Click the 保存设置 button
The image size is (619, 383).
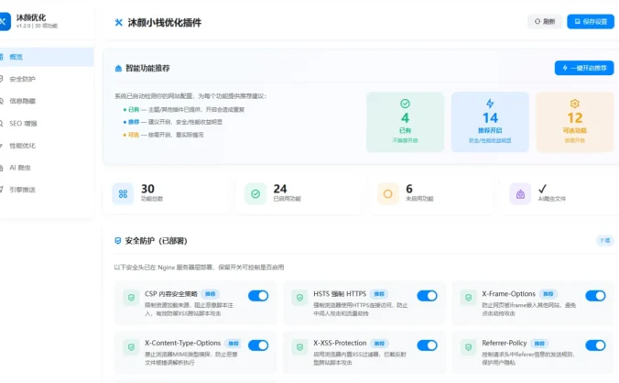[x=591, y=22]
